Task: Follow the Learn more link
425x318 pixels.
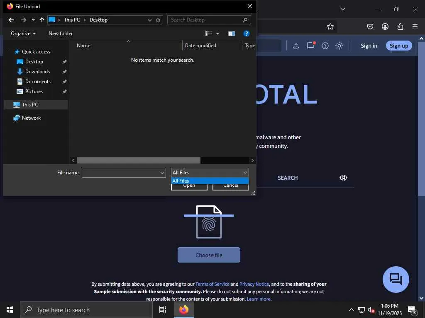Action: [259, 299]
